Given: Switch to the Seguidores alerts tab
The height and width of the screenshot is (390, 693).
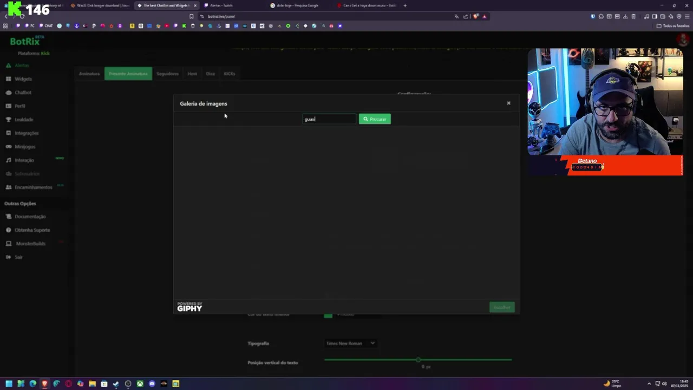Looking at the screenshot, I should click(167, 74).
